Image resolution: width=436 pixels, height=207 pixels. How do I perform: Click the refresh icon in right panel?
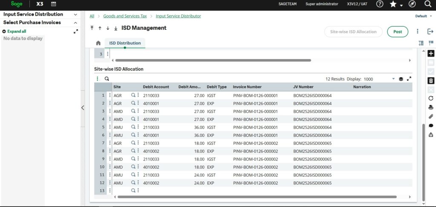431,98
